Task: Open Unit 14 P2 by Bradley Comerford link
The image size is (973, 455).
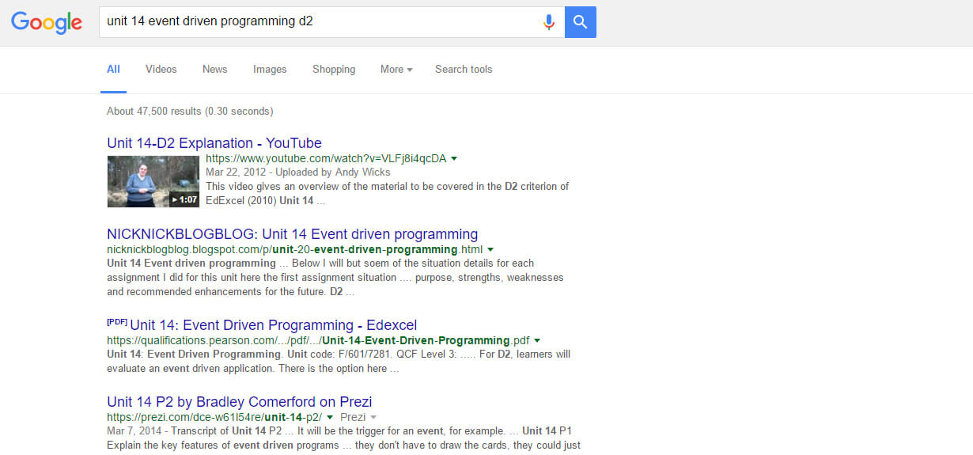Action: (240, 401)
